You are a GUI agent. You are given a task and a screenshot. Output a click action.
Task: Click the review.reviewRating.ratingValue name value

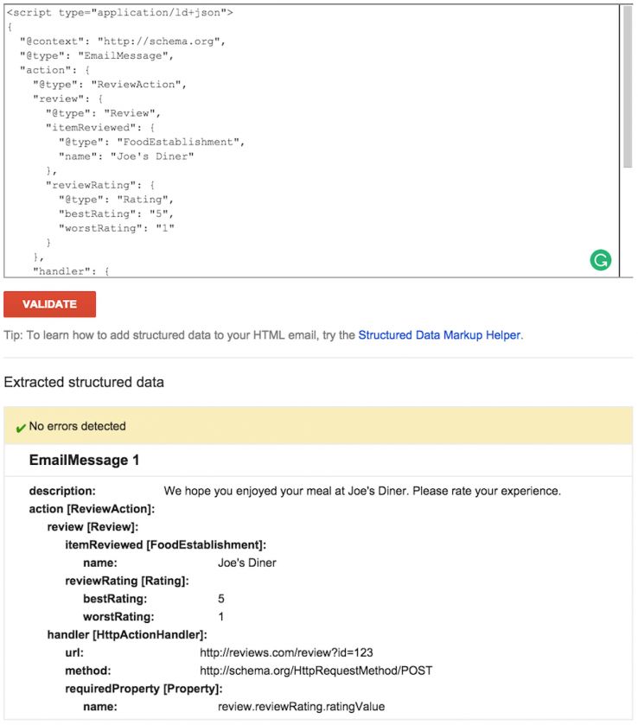[x=302, y=706]
